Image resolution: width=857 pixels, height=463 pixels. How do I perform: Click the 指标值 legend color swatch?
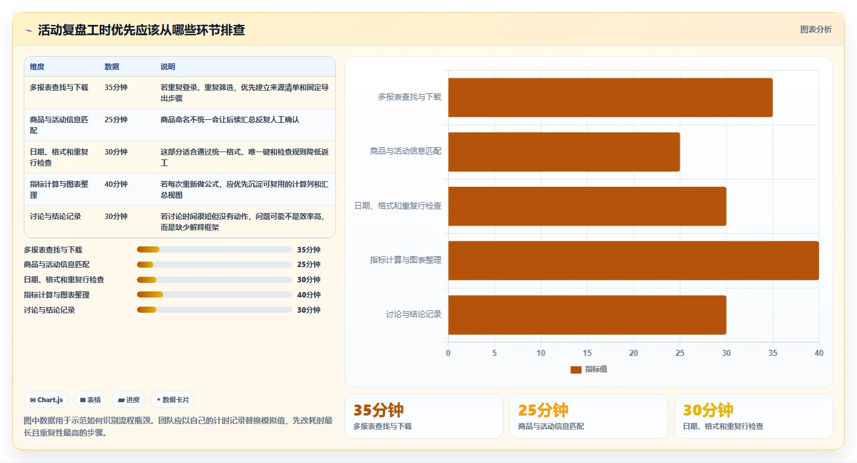(576, 369)
